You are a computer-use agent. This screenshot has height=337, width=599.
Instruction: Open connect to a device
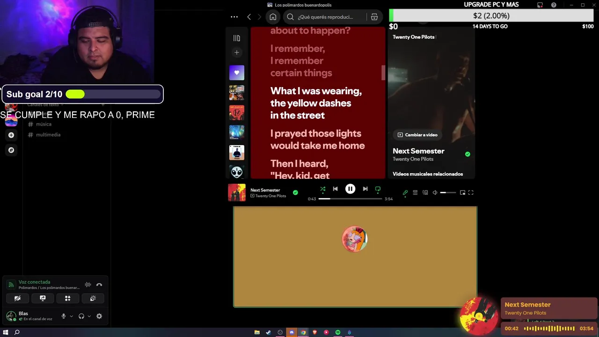pos(425,192)
